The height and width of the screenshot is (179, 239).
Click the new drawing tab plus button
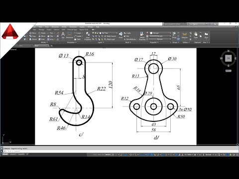pos(52,46)
